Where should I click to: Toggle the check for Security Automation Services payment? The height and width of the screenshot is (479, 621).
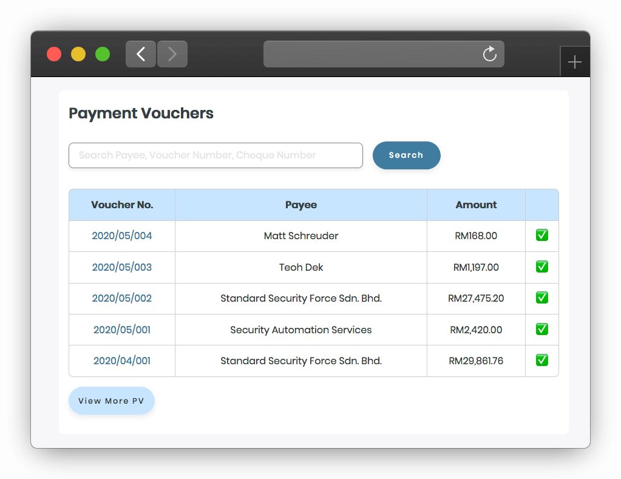tap(541, 329)
